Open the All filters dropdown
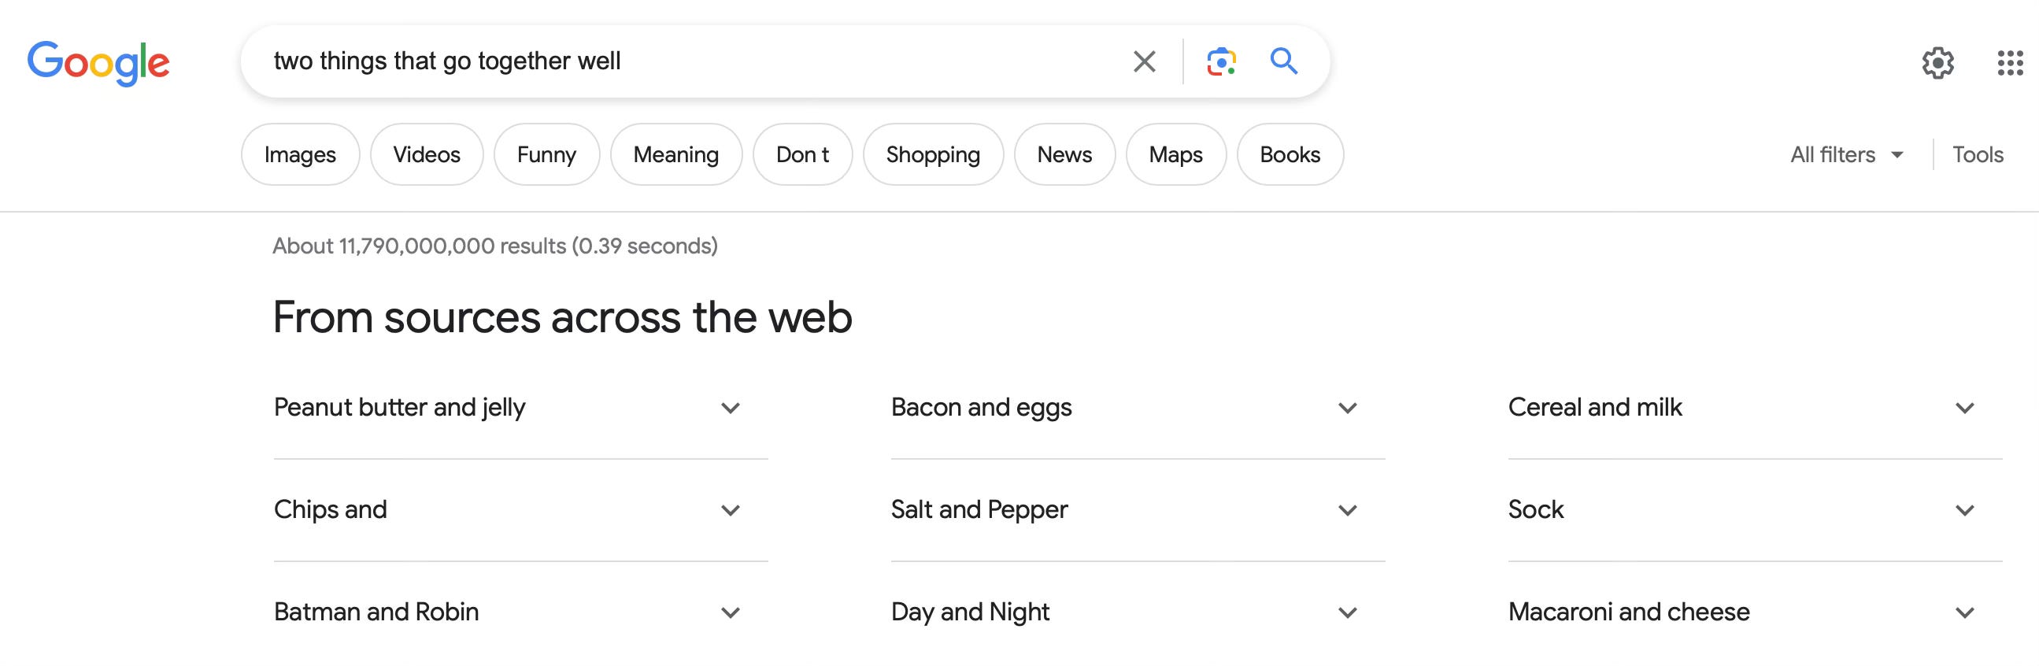 [1846, 154]
